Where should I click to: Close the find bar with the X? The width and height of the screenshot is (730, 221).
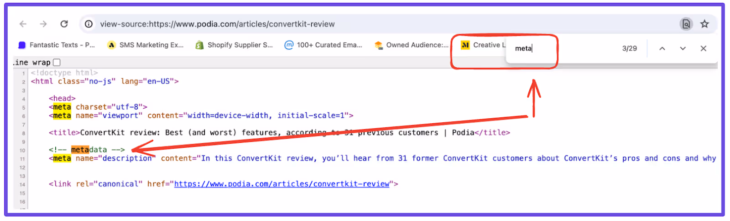pyautogui.click(x=703, y=48)
